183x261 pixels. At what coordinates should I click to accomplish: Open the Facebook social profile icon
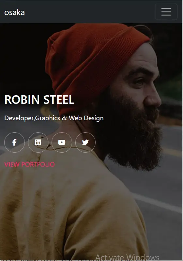coord(14,142)
